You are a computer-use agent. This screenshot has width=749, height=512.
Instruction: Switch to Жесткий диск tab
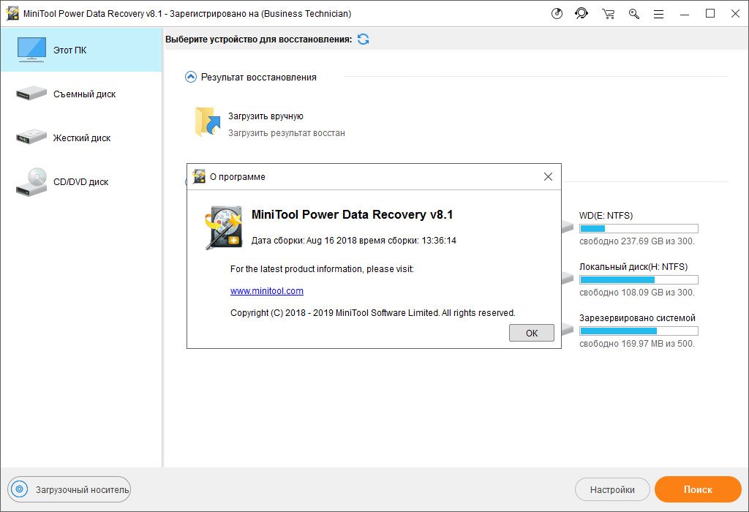pos(80,138)
